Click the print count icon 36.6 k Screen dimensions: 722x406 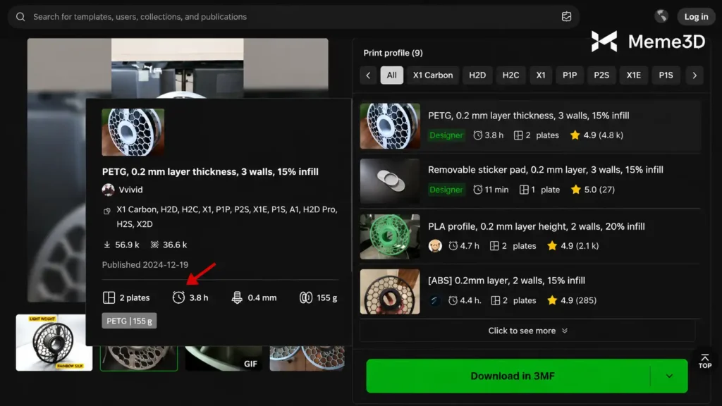pos(154,245)
